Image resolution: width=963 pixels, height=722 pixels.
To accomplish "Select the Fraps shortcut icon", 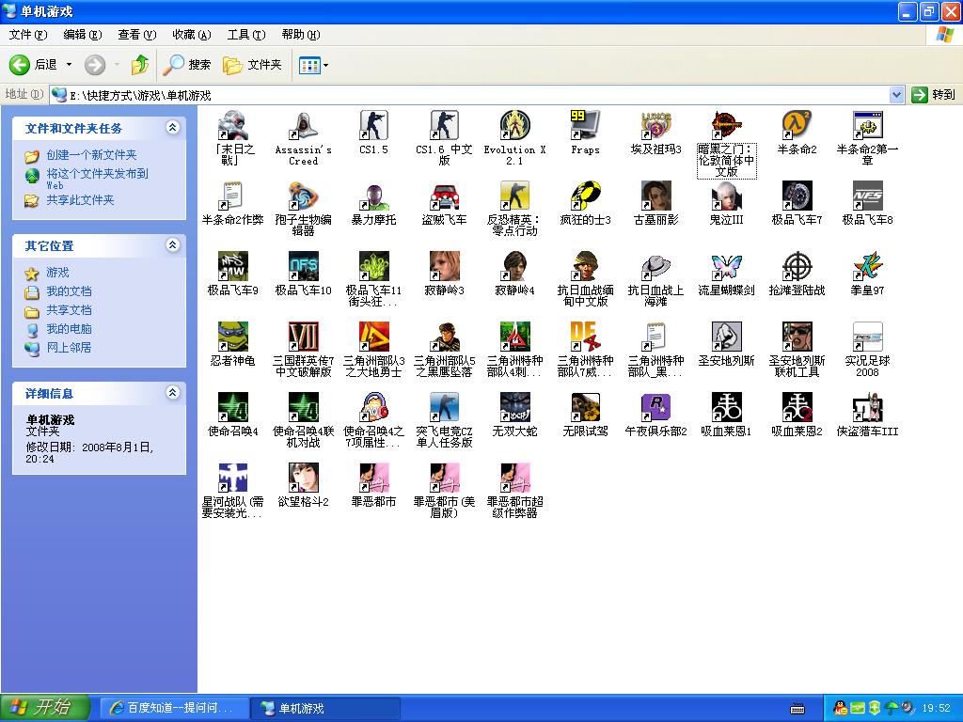I will [585, 127].
